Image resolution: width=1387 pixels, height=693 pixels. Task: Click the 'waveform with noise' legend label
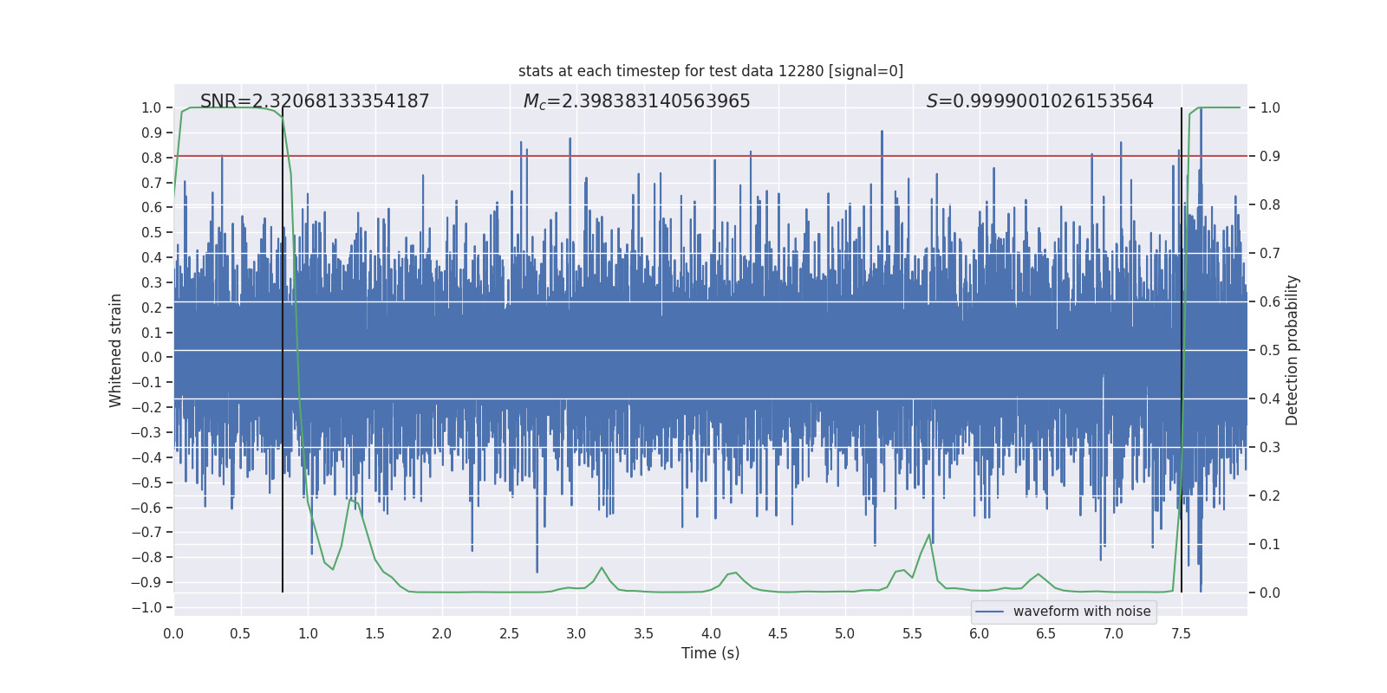pos(1082,612)
